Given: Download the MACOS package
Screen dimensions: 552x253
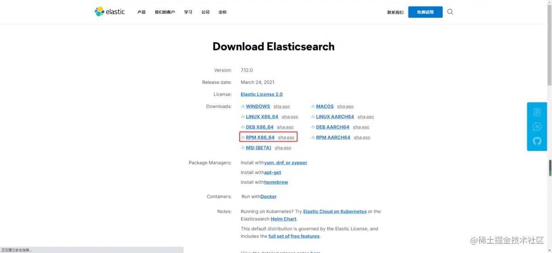Looking at the screenshot, I should pyautogui.click(x=325, y=107).
